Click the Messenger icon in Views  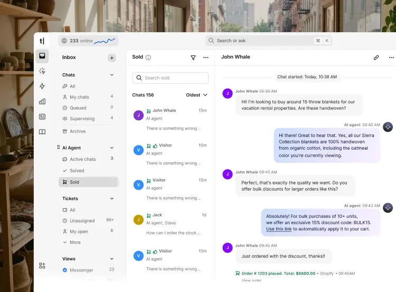coord(64,270)
